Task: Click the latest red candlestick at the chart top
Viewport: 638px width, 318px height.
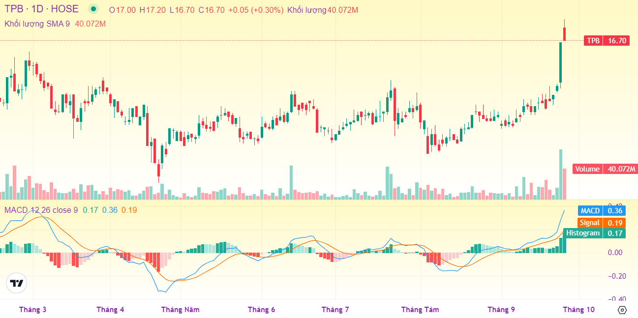Action: point(565,34)
